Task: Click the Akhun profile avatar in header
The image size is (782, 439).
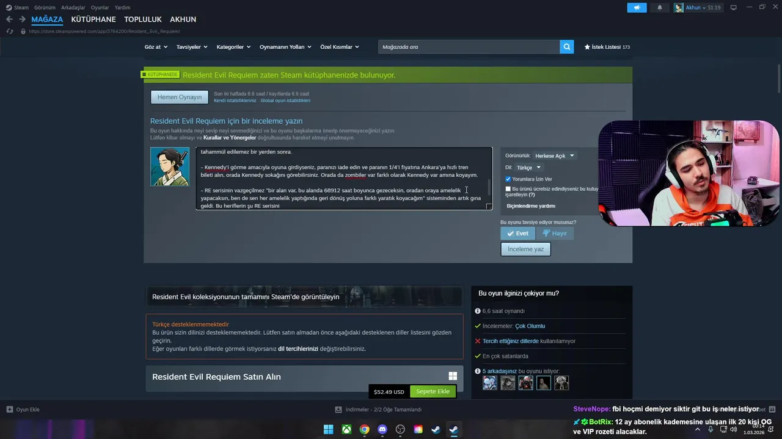Action: point(679,8)
